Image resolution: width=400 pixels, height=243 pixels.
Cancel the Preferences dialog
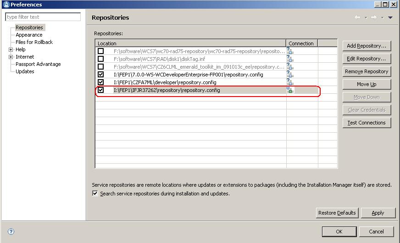coord(376,232)
